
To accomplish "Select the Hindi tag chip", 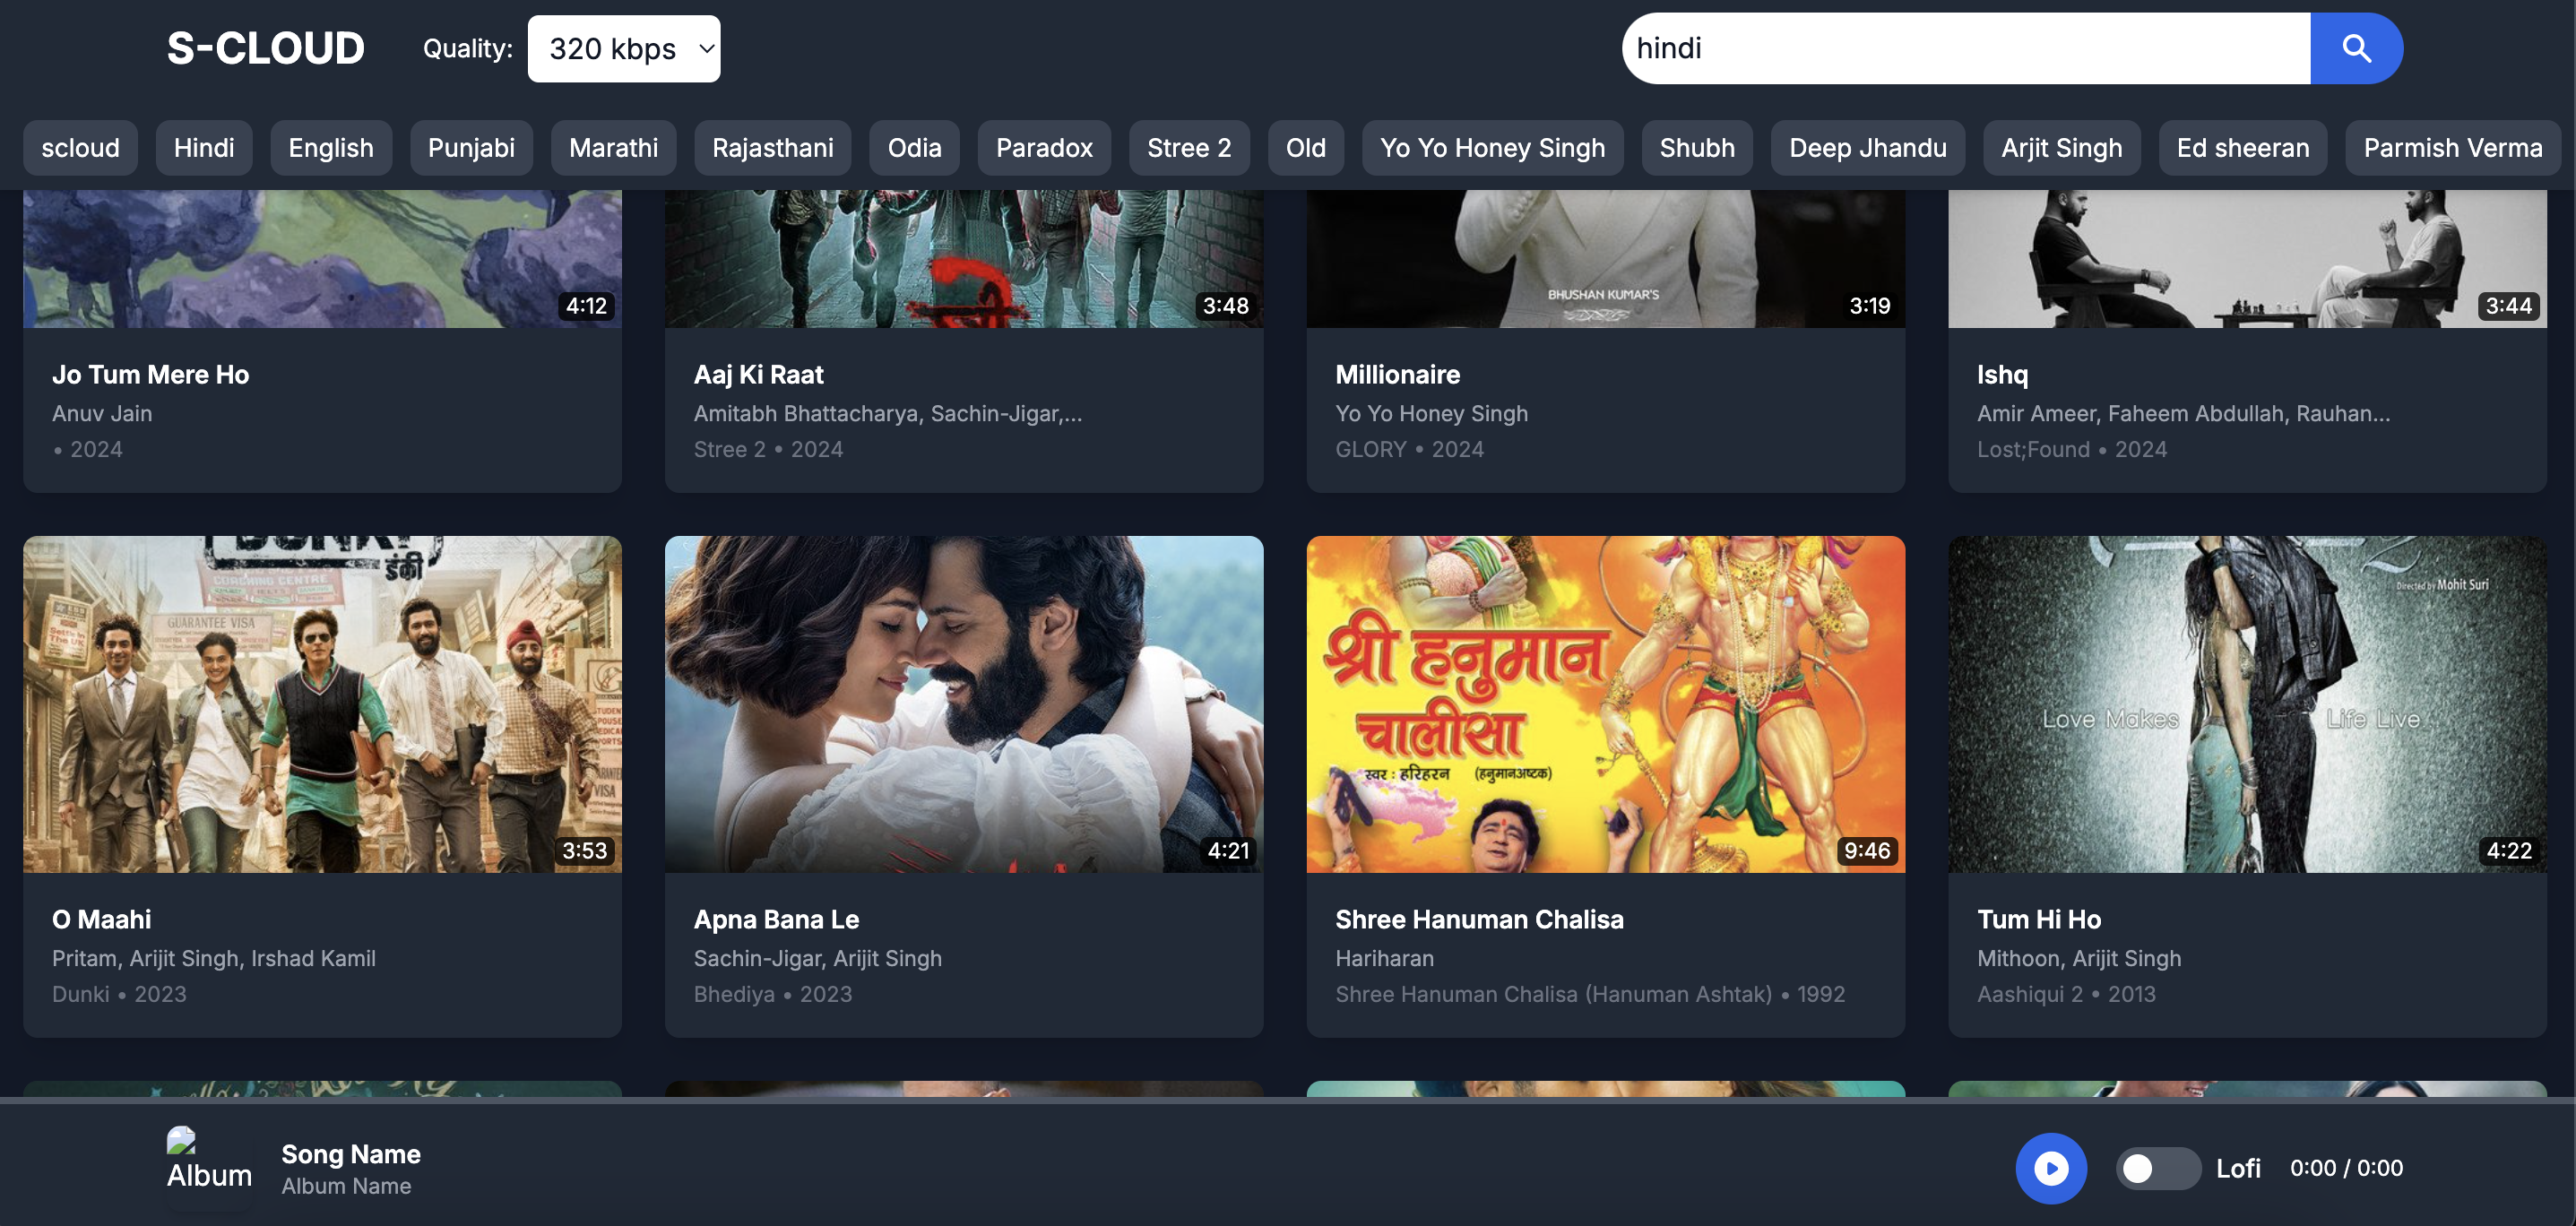I will tap(204, 148).
